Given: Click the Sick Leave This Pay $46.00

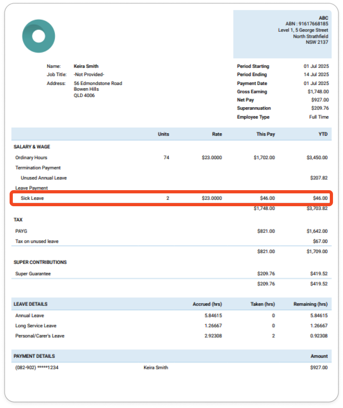Looking at the screenshot, I should coord(267,198).
